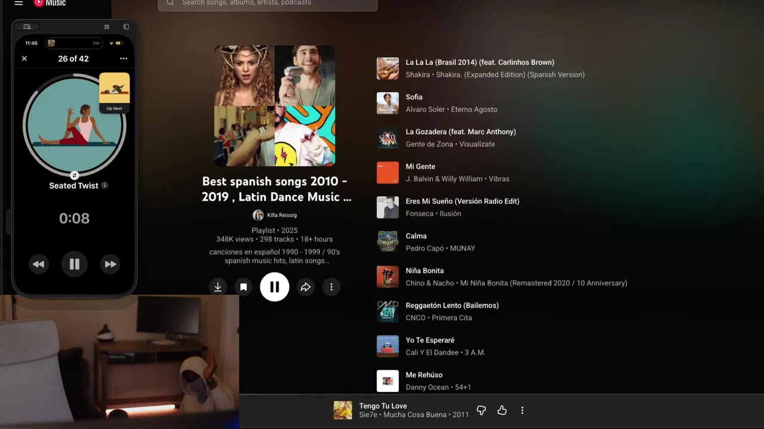Image resolution: width=764 pixels, height=429 pixels.
Task: Play La Gozadera (feat. Marc Anthony)
Action: coord(461,132)
